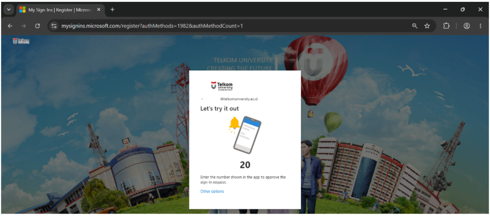Open the Chrome three-dot menu
Image resolution: width=490 pixels, height=216 pixels.
(480, 26)
